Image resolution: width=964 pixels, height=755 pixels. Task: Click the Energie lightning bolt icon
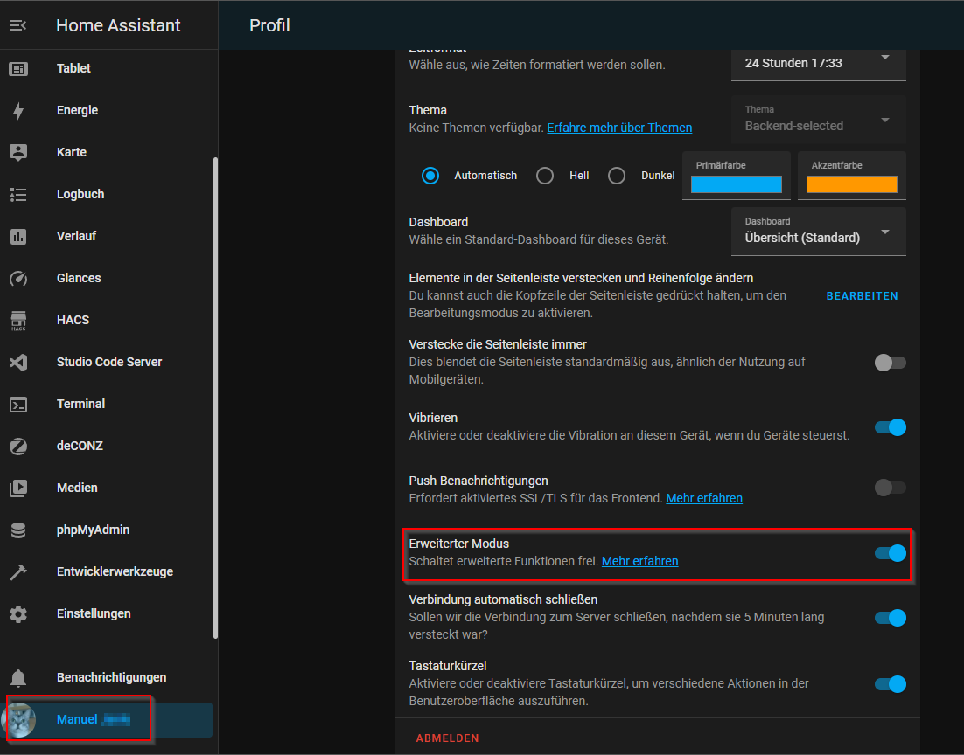point(18,111)
